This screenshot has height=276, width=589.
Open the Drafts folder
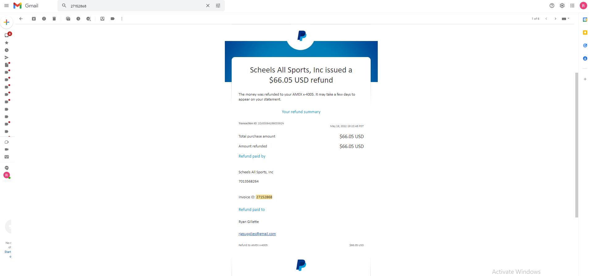pos(6,65)
